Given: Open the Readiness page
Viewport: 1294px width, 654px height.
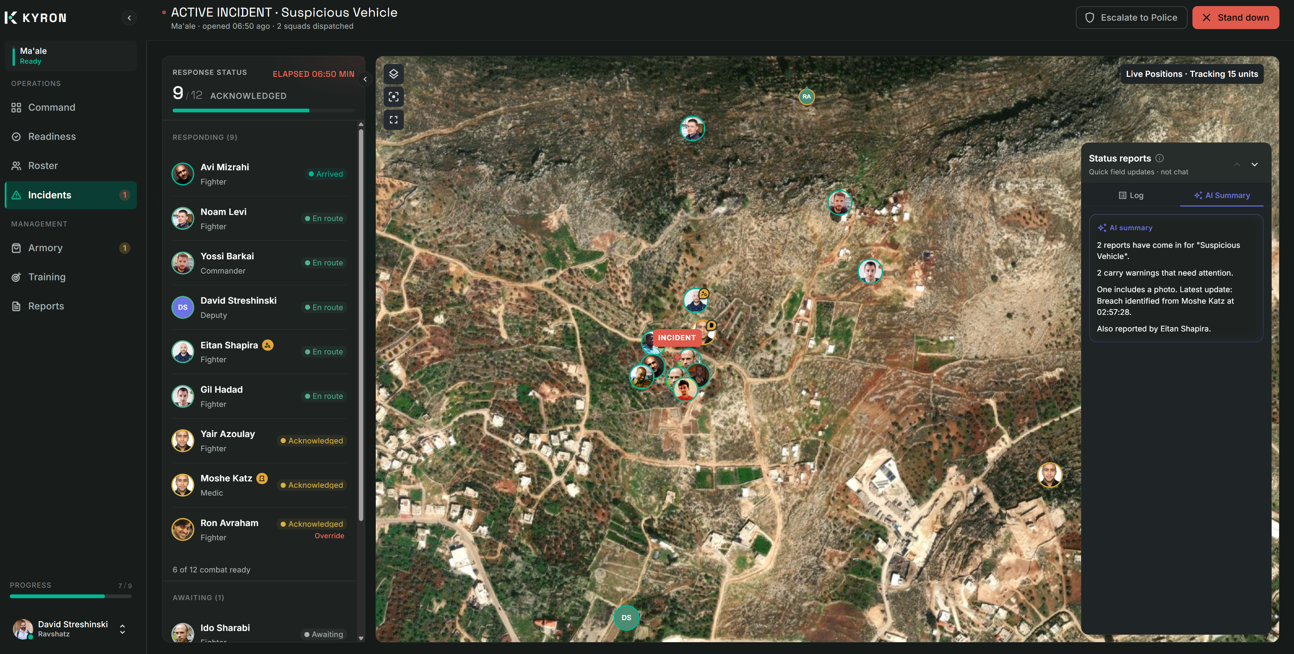Looking at the screenshot, I should 71,137.
